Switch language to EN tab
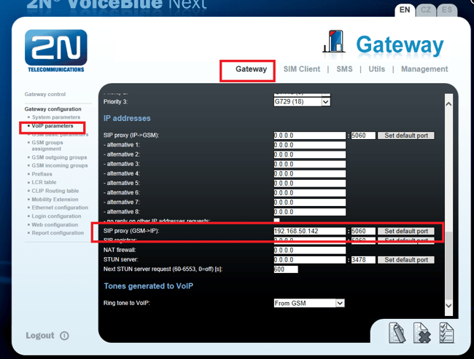The width and height of the screenshot is (474, 359). tap(405, 10)
